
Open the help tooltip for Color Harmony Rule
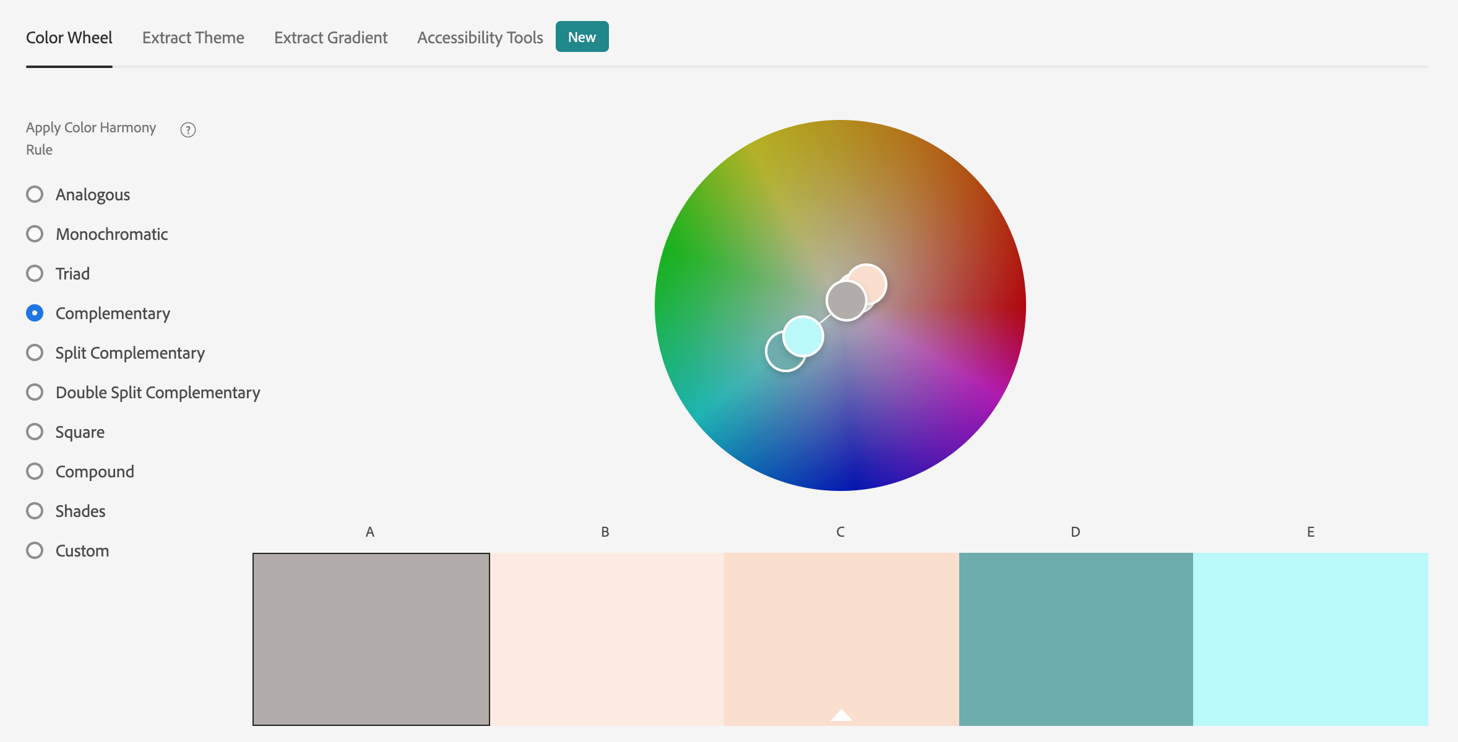(188, 129)
